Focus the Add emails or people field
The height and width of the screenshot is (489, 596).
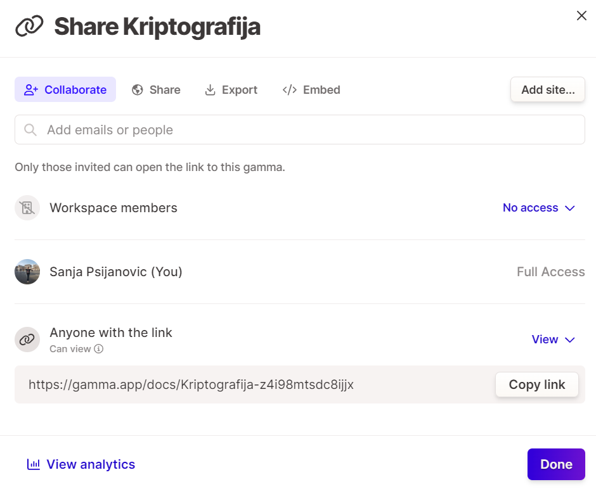pos(311,130)
